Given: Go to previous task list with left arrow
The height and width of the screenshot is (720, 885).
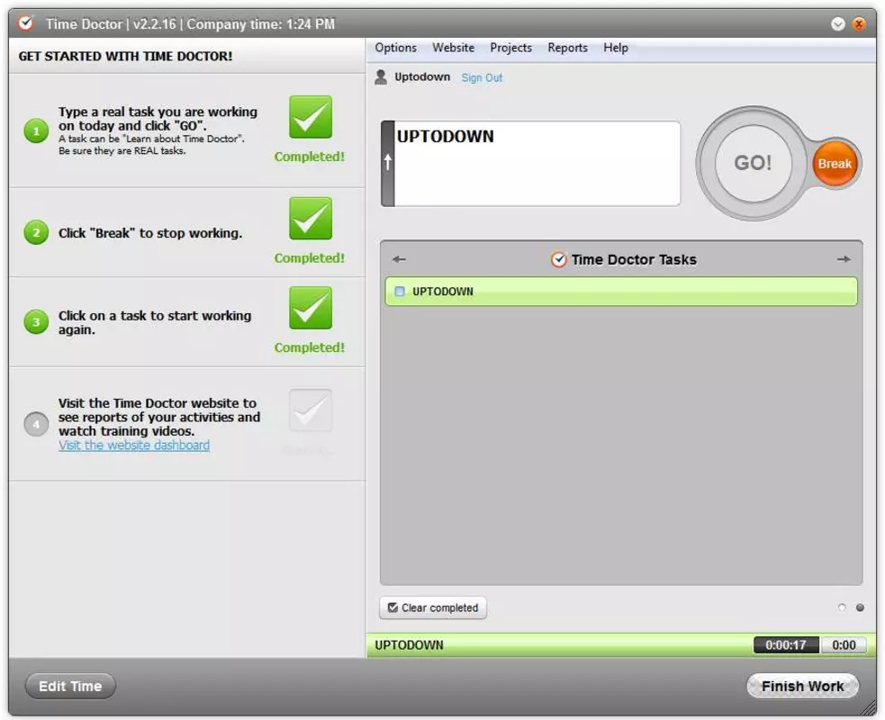Looking at the screenshot, I should point(399,259).
